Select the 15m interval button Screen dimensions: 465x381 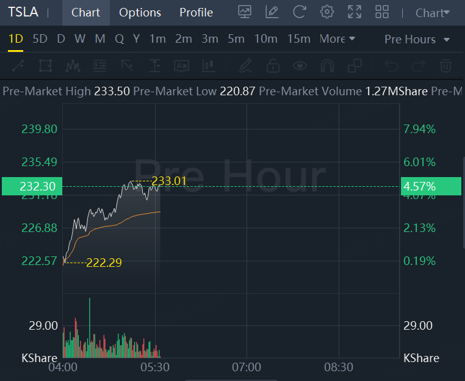pyautogui.click(x=298, y=39)
